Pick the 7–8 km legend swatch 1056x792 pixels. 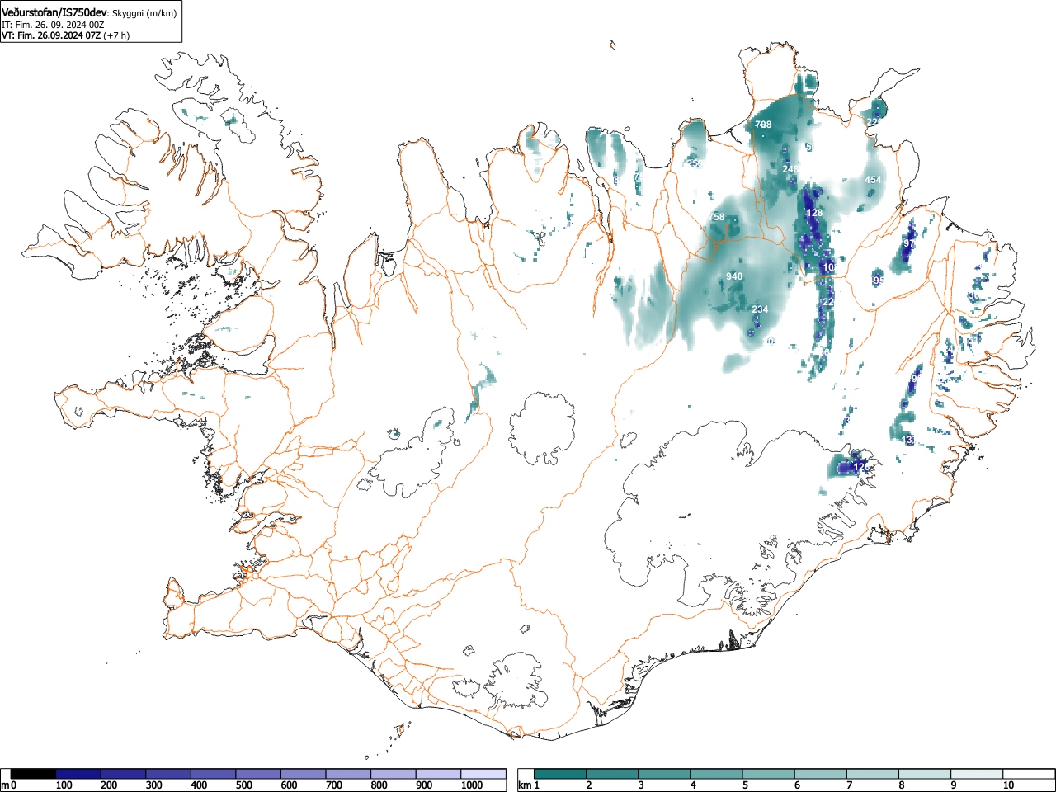874,774
